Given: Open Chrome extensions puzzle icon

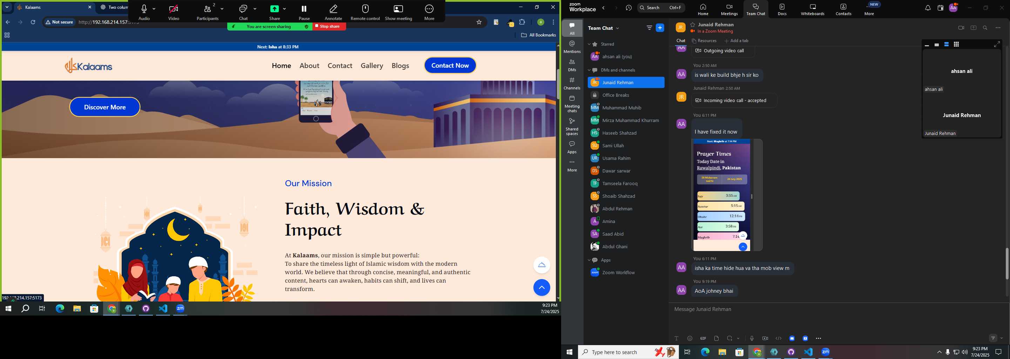Looking at the screenshot, I should click(x=522, y=22).
